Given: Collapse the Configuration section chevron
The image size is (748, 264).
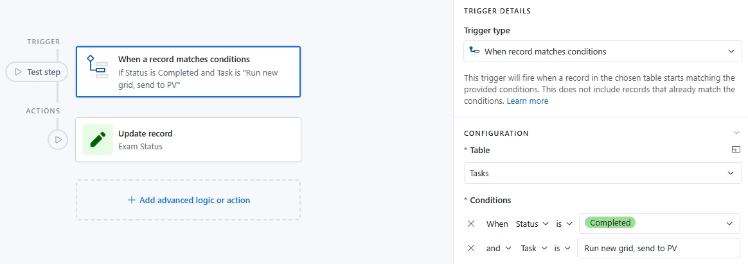Looking at the screenshot, I should click(x=736, y=133).
